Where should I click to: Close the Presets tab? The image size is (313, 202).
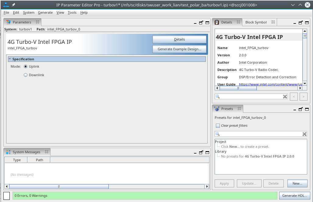239,108
